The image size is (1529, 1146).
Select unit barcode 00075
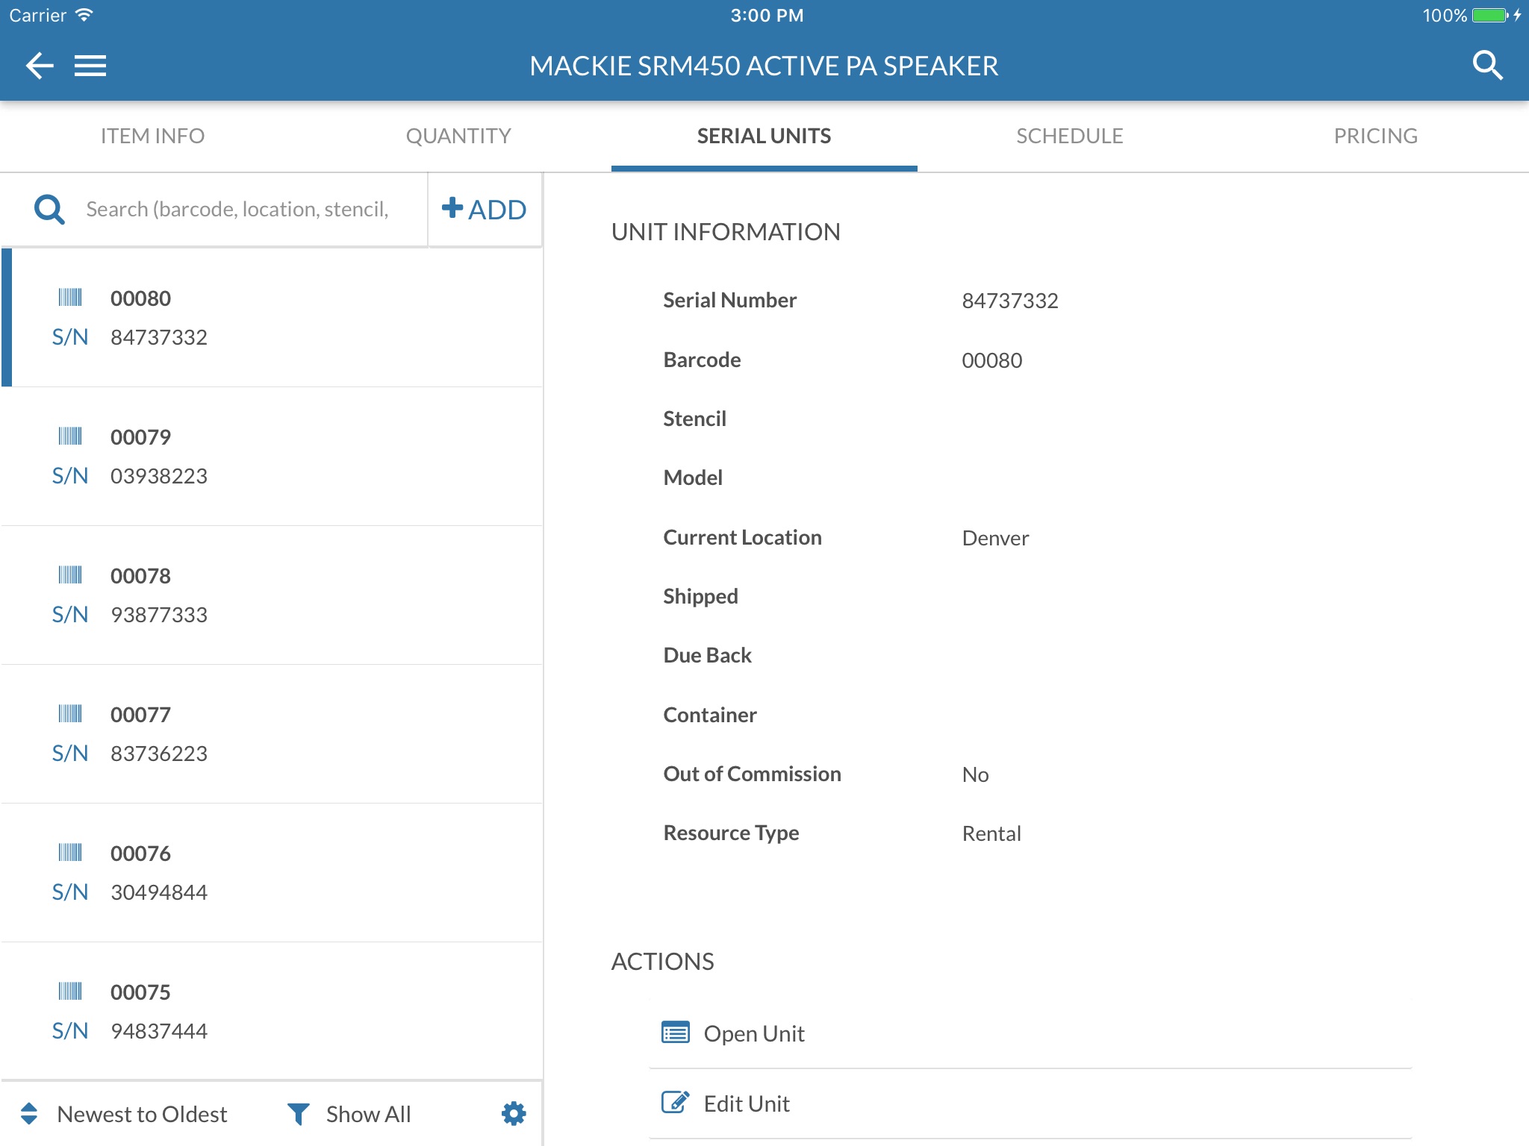click(x=140, y=992)
